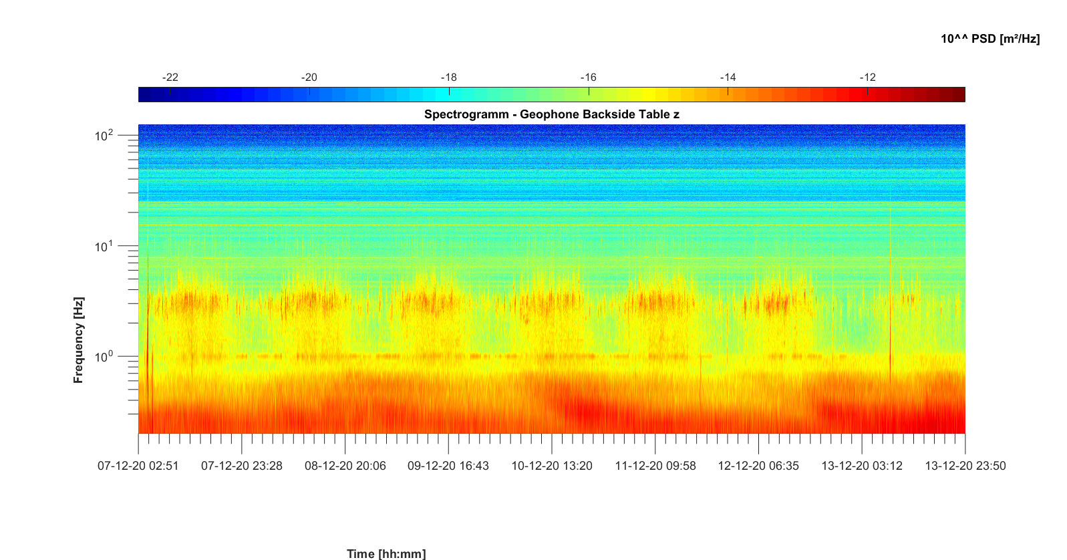Click the colorbar tick label -12
Viewport: 1067px width, 560px height.
(868, 78)
